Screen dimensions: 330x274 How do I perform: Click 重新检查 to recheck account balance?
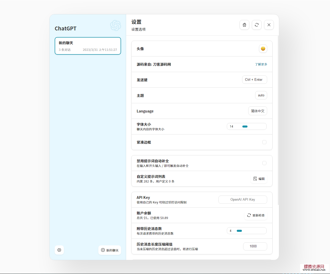click(256, 215)
